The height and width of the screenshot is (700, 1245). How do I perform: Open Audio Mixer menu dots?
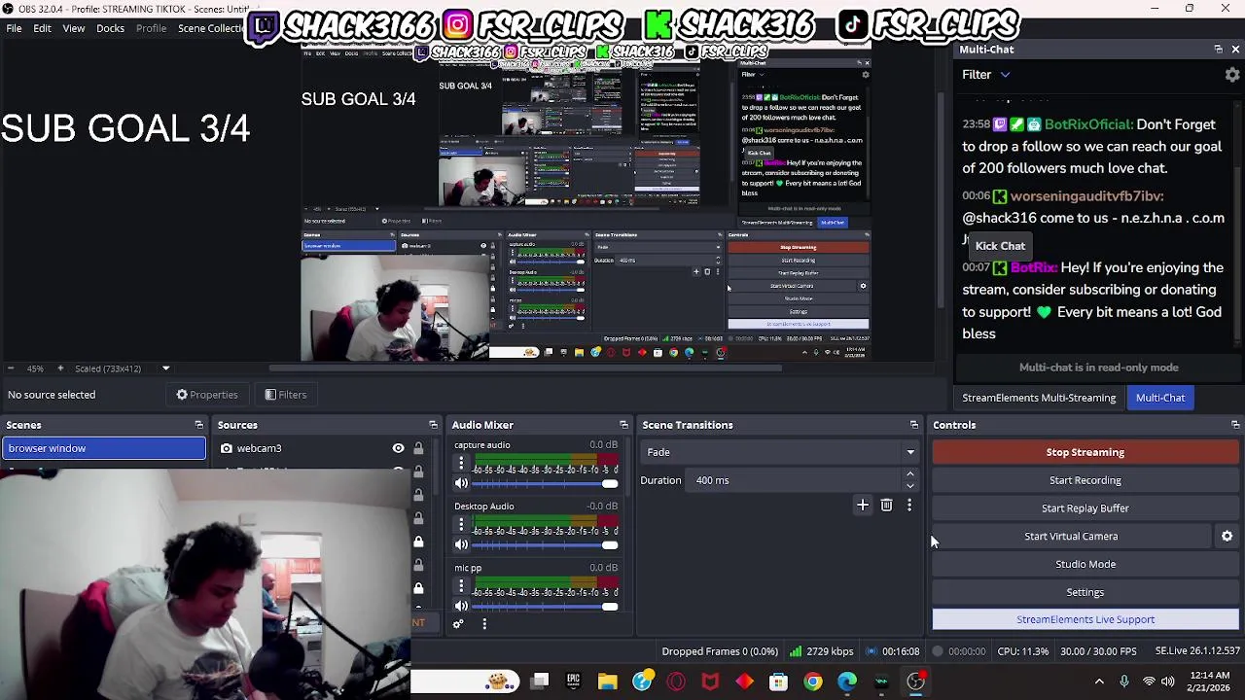[x=483, y=624]
